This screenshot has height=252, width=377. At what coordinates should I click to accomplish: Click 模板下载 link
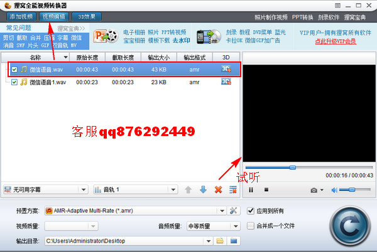[x=159, y=40]
